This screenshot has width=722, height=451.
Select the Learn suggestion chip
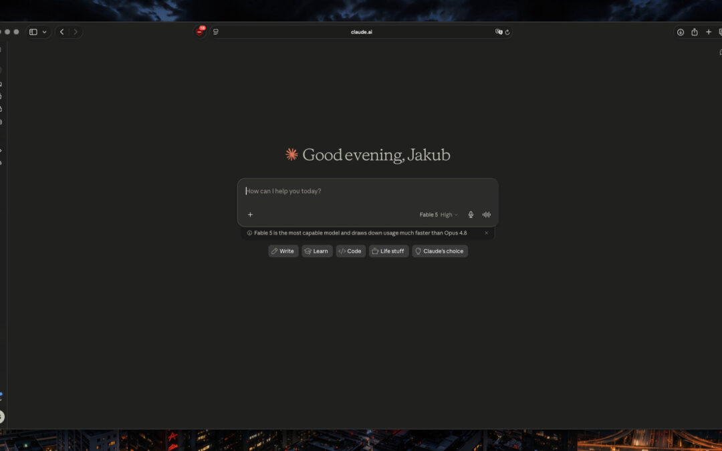point(317,251)
